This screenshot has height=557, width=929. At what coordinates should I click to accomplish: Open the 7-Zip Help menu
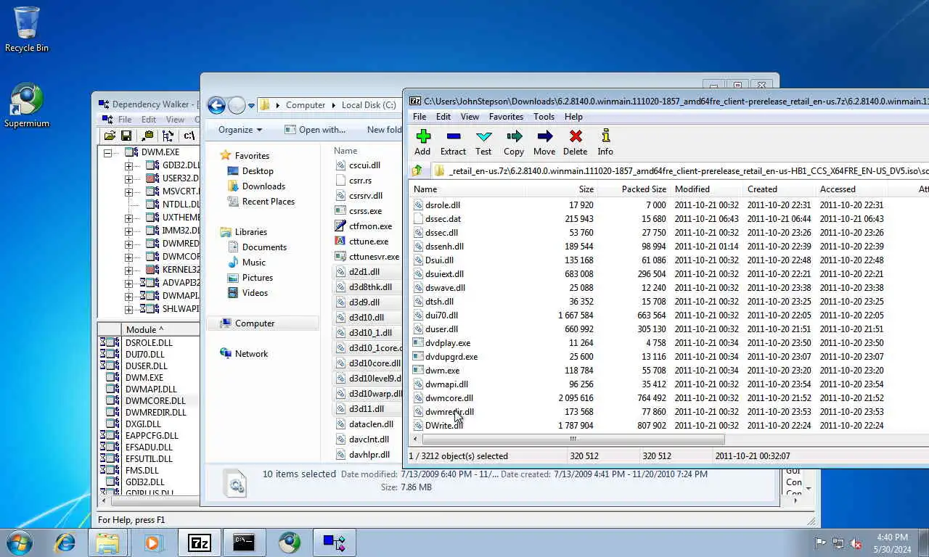tap(573, 117)
